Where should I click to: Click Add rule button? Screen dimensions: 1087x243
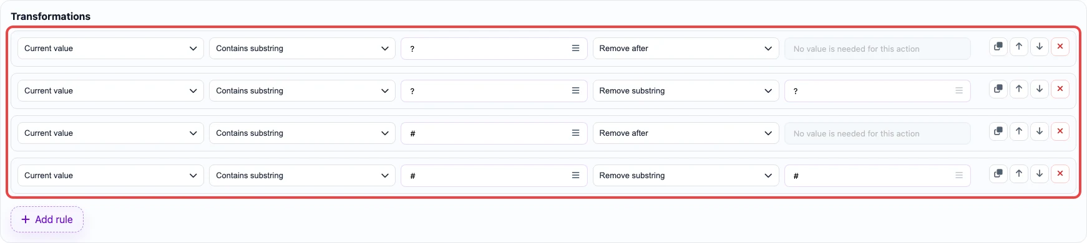click(x=47, y=219)
